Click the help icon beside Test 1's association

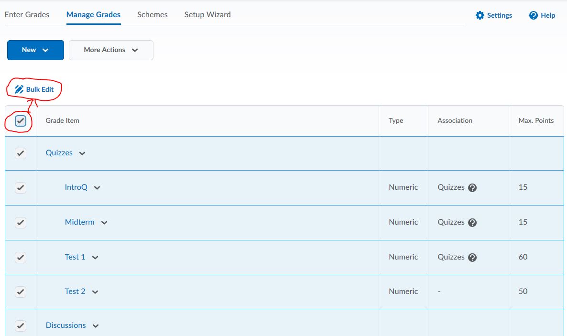click(x=472, y=258)
